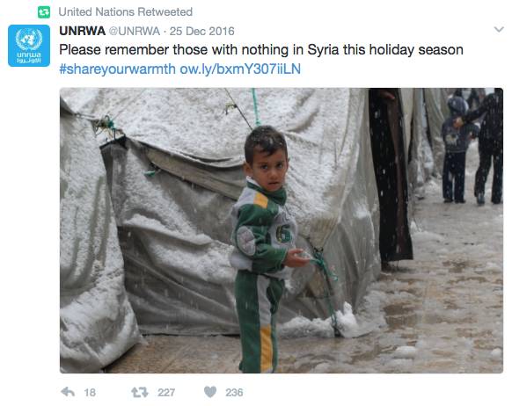
Task: Click the like count 236
Action: (234, 392)
